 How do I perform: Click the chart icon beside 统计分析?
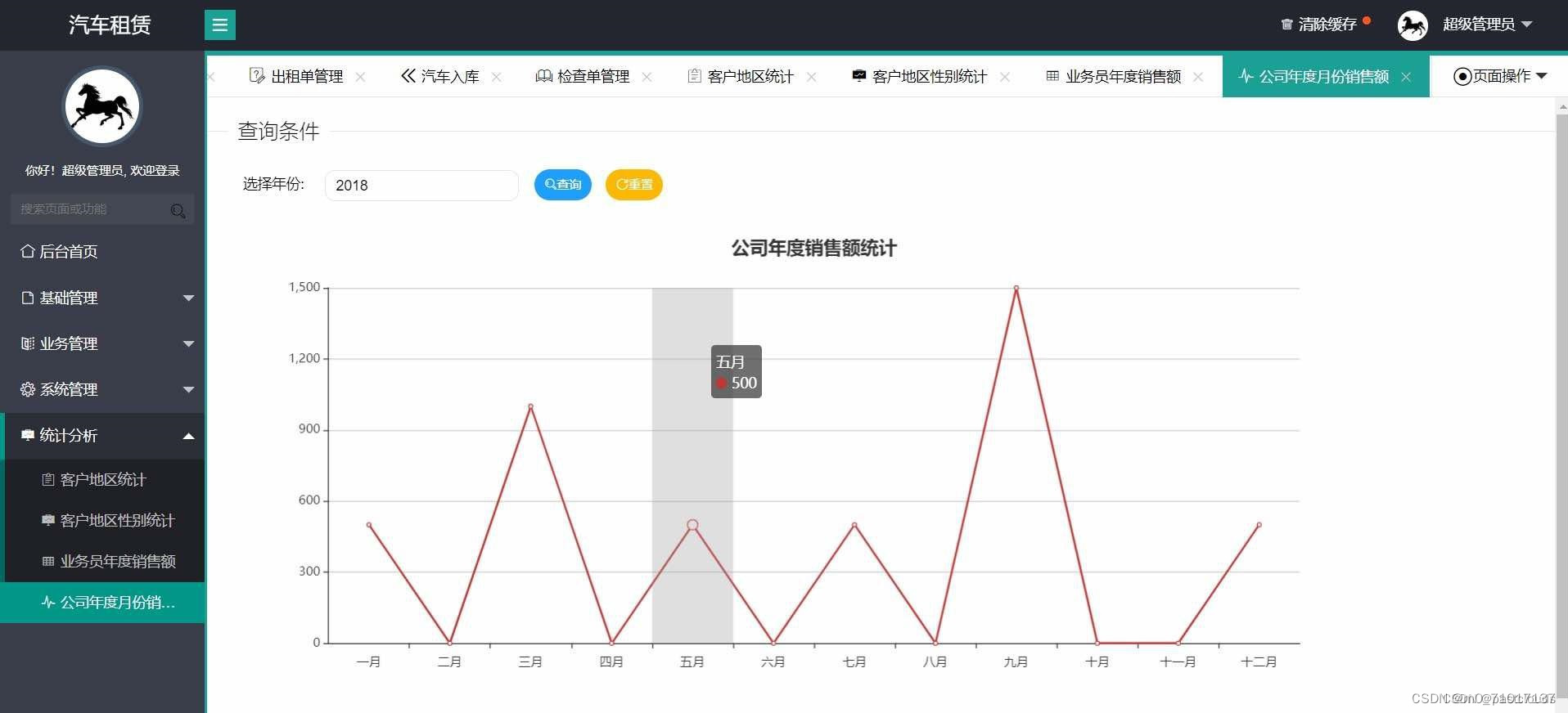pyautogui.click(x=28, y=435)
